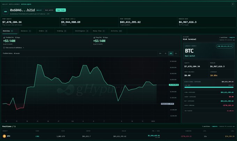Click the Perp Exposure $83,611,395.62 card
This screenshot has width=237, height=141.
point(148,22)
